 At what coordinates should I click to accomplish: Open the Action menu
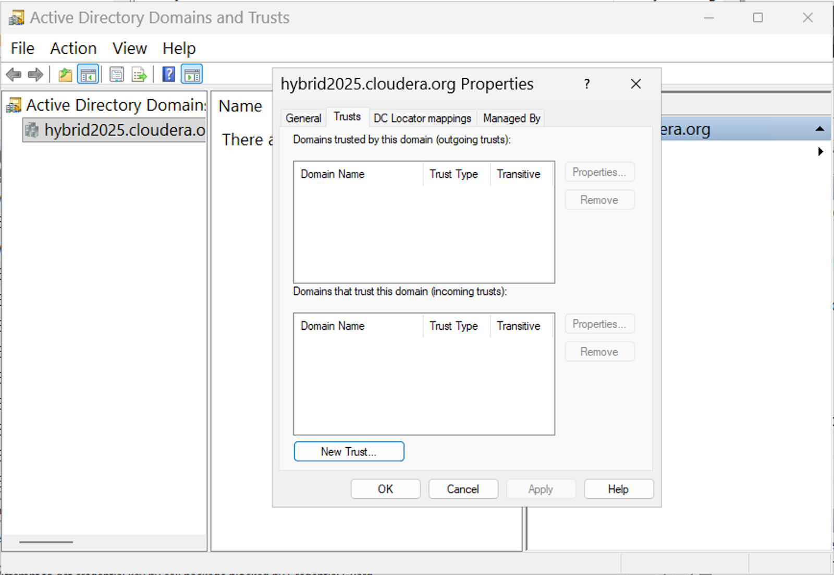click(x=73, y=49)
